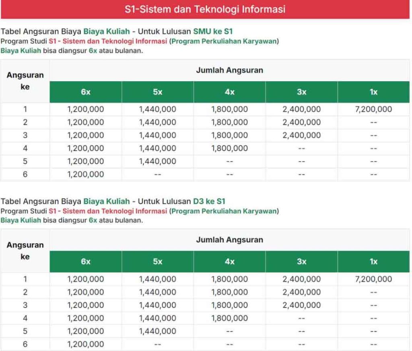Select the 5x column header in SMU ke S1 table
The height and width of the screenshot is (351, 412).
(x=158, y=92)
